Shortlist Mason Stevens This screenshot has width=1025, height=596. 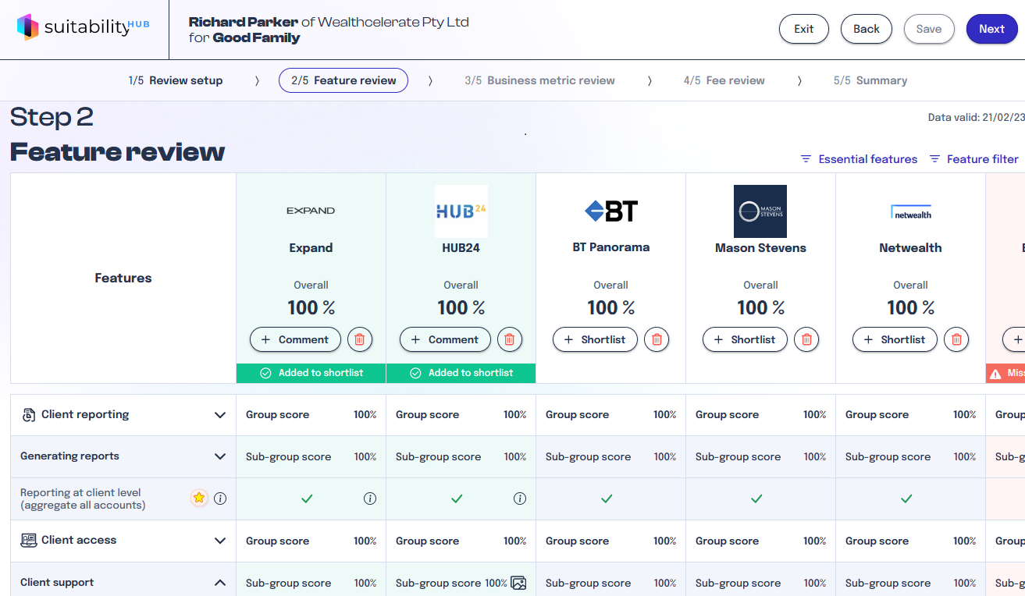tap(745, 339)
